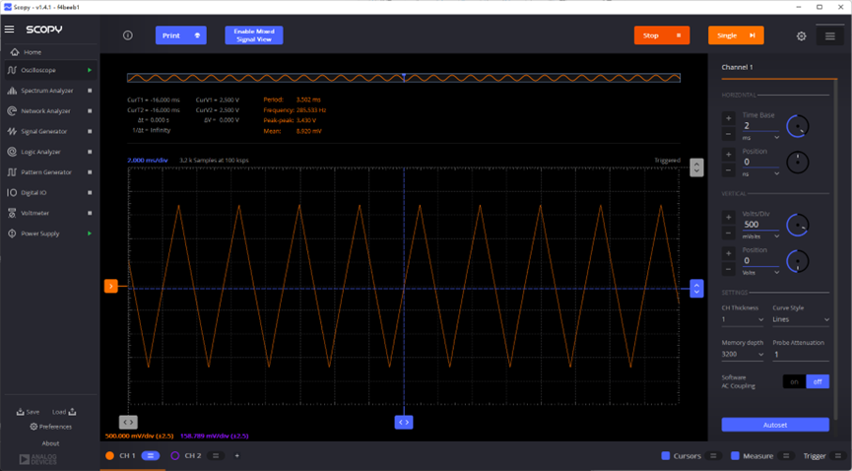Turn Software AC Coupling on
This screenshot has width=852, height=471.
[x=794, y=381]
